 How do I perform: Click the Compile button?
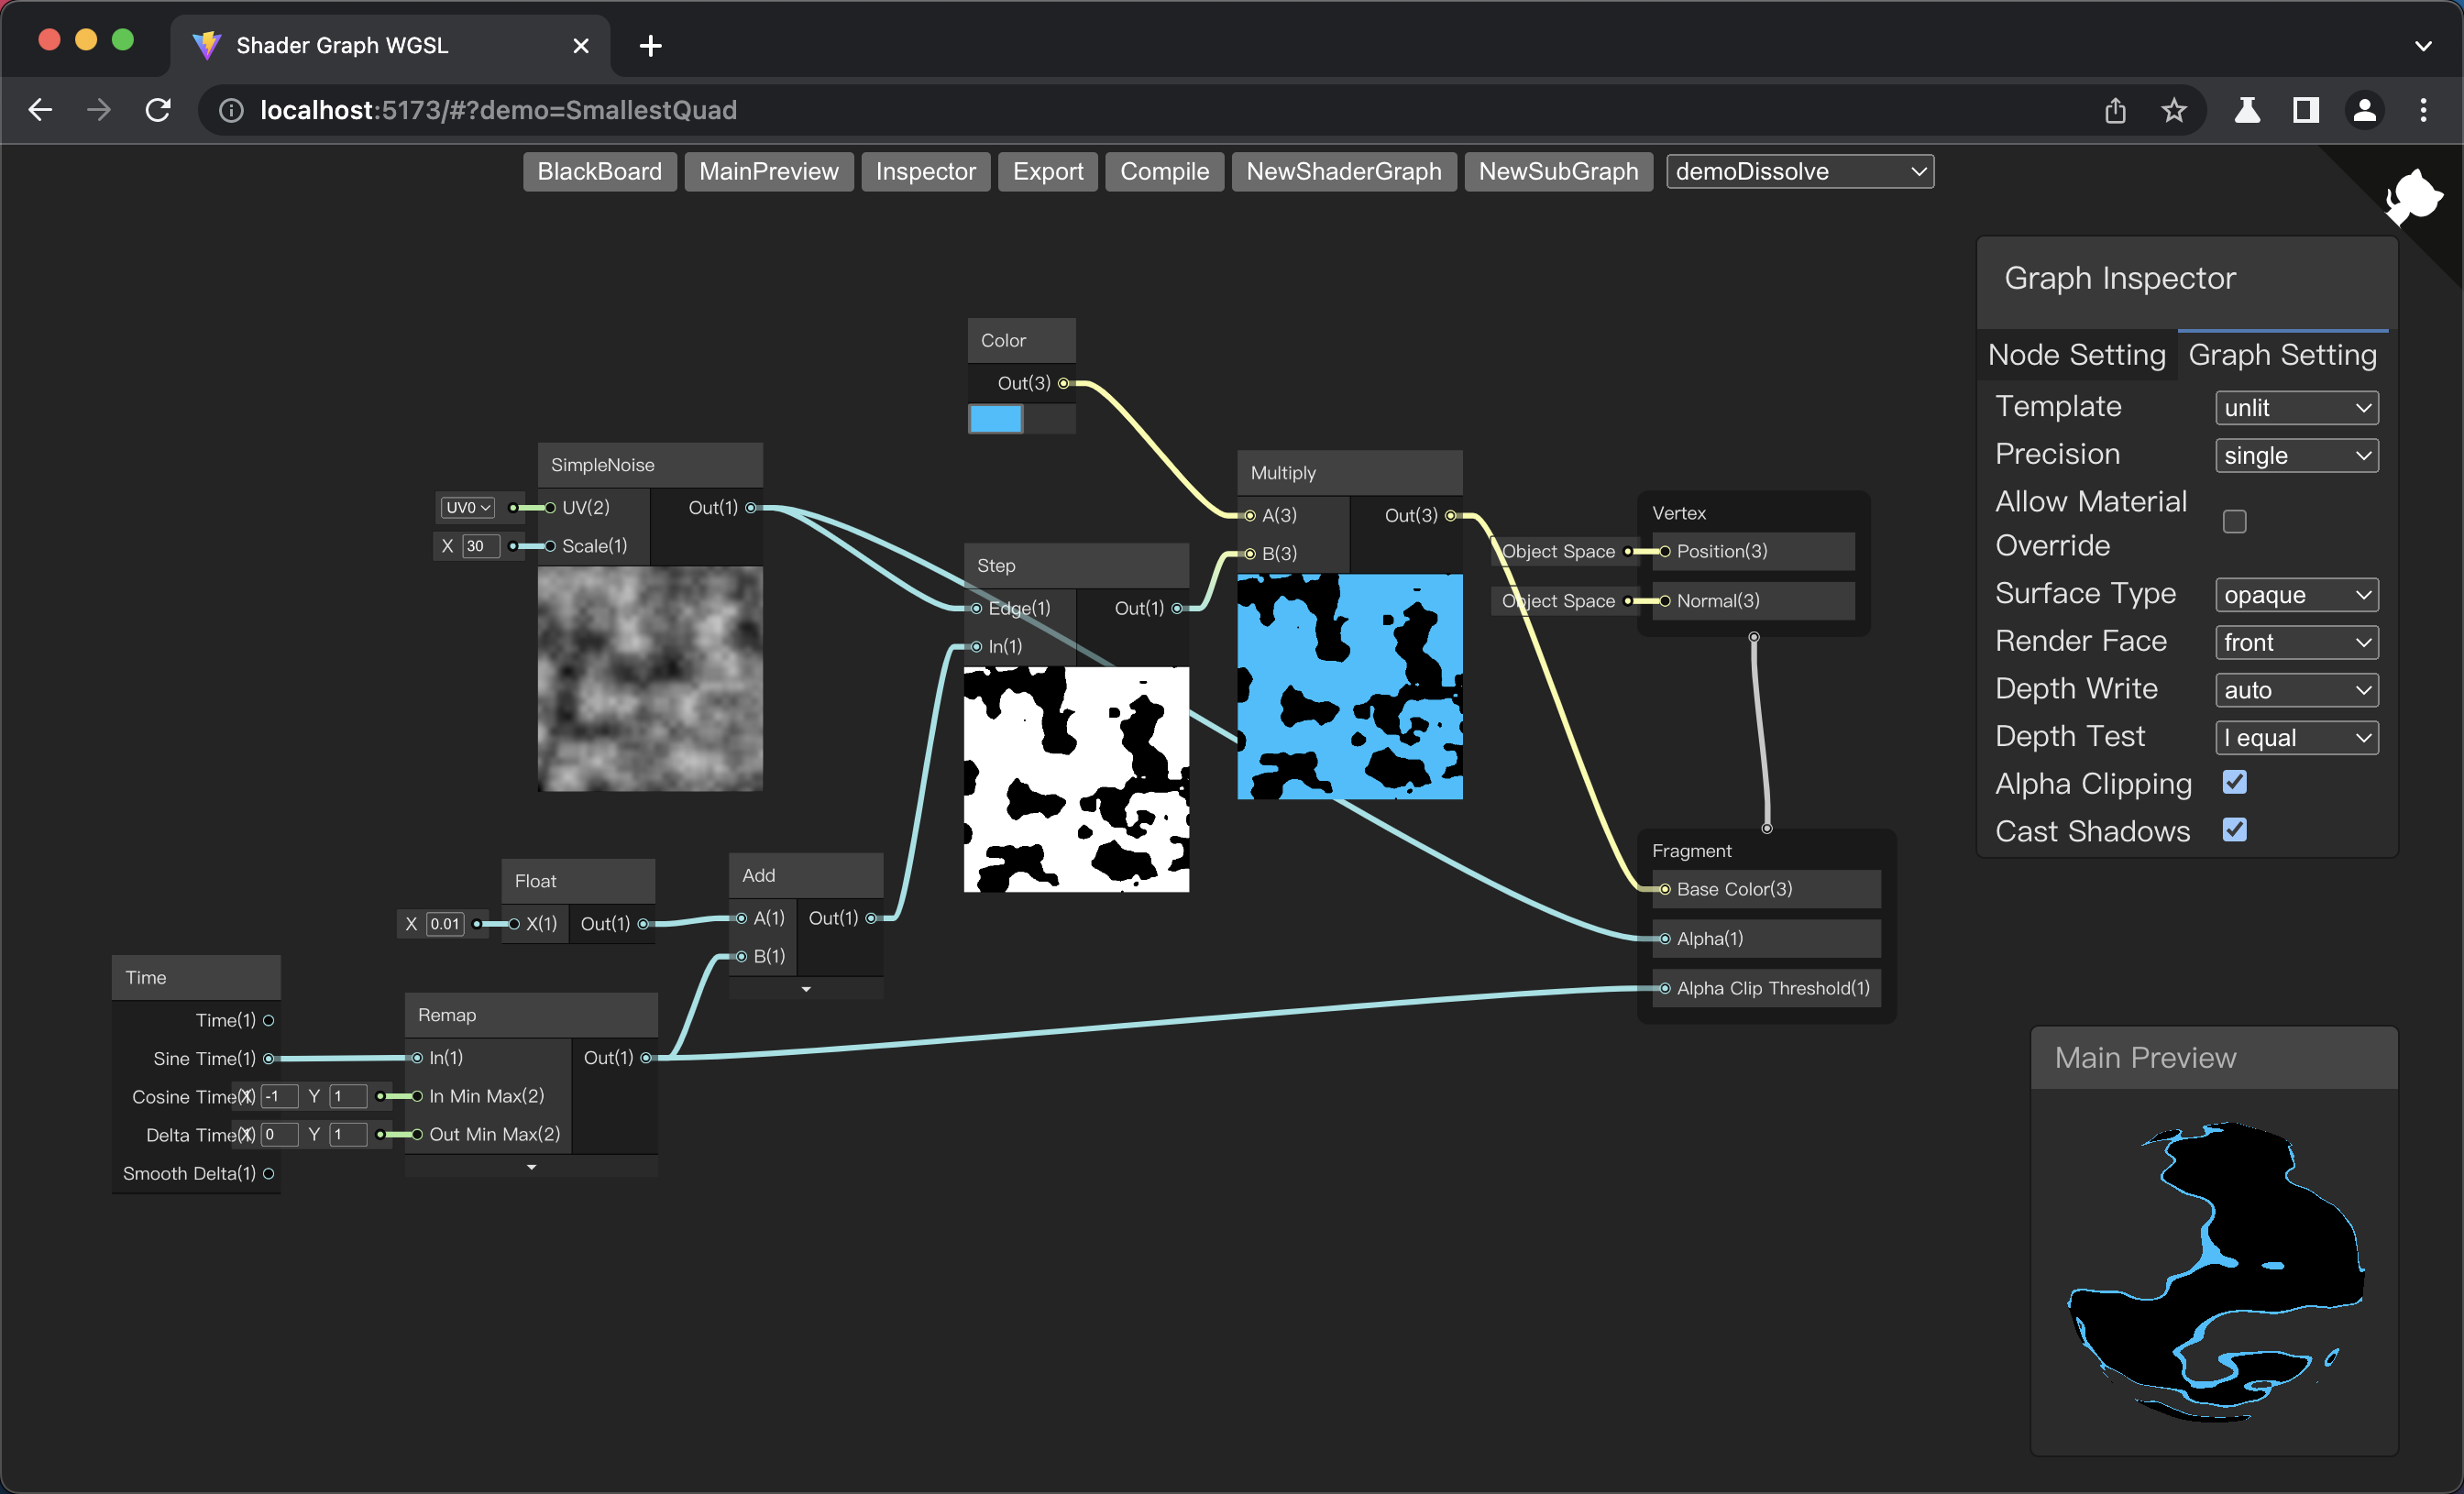click(x=1164, y=171)
